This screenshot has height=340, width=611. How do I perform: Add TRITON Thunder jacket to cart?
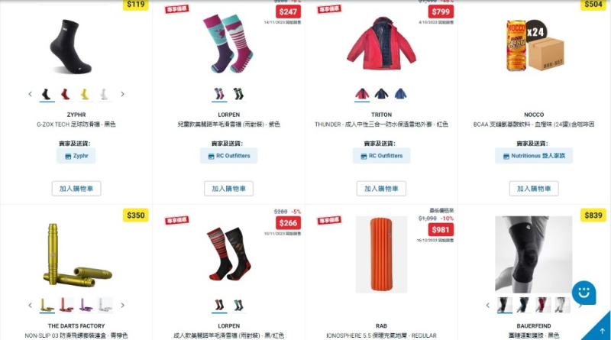(x=381, y=189)
